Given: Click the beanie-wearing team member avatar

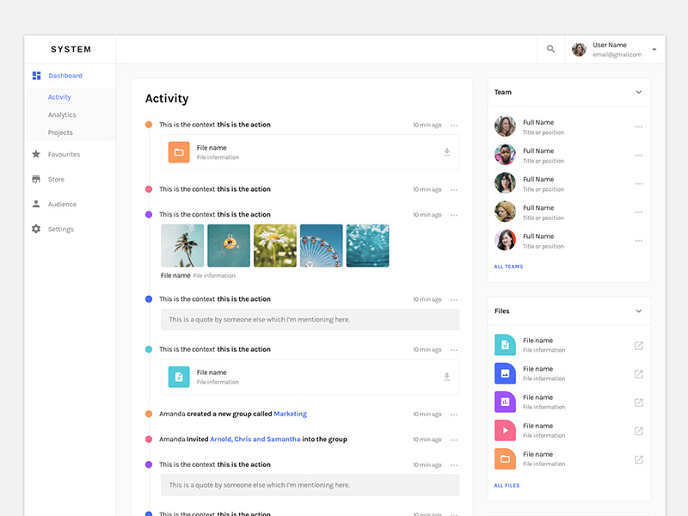Looking at the screenshot, I should click(x=505, y=212).
